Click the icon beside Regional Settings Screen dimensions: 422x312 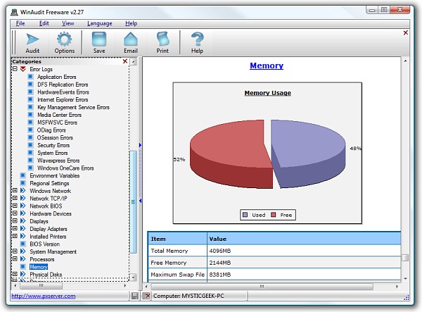click(x=23, y=183)
